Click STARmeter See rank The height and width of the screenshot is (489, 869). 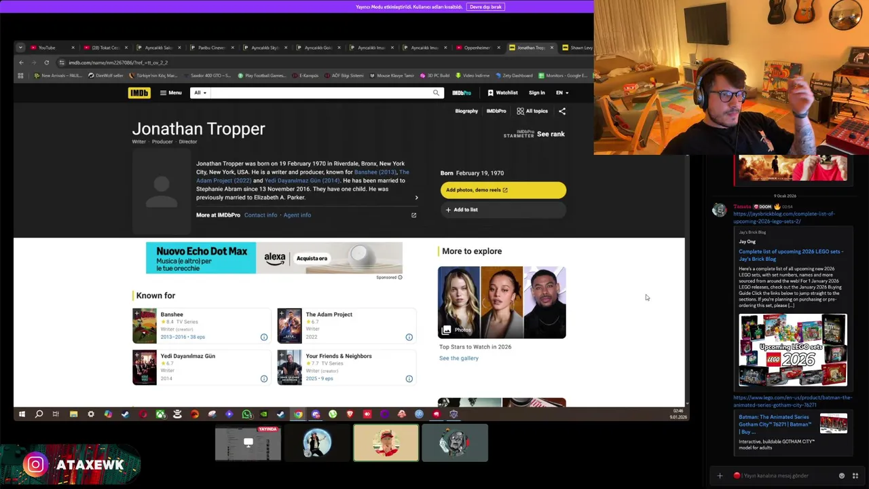[534, 134]
